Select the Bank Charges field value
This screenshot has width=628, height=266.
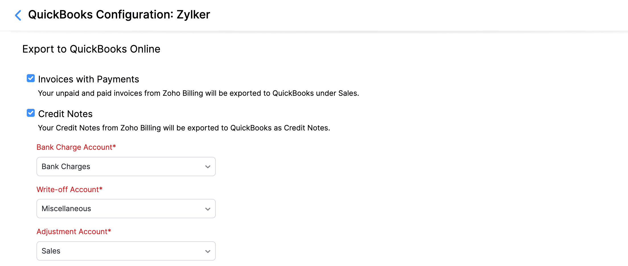pos(66,167)
